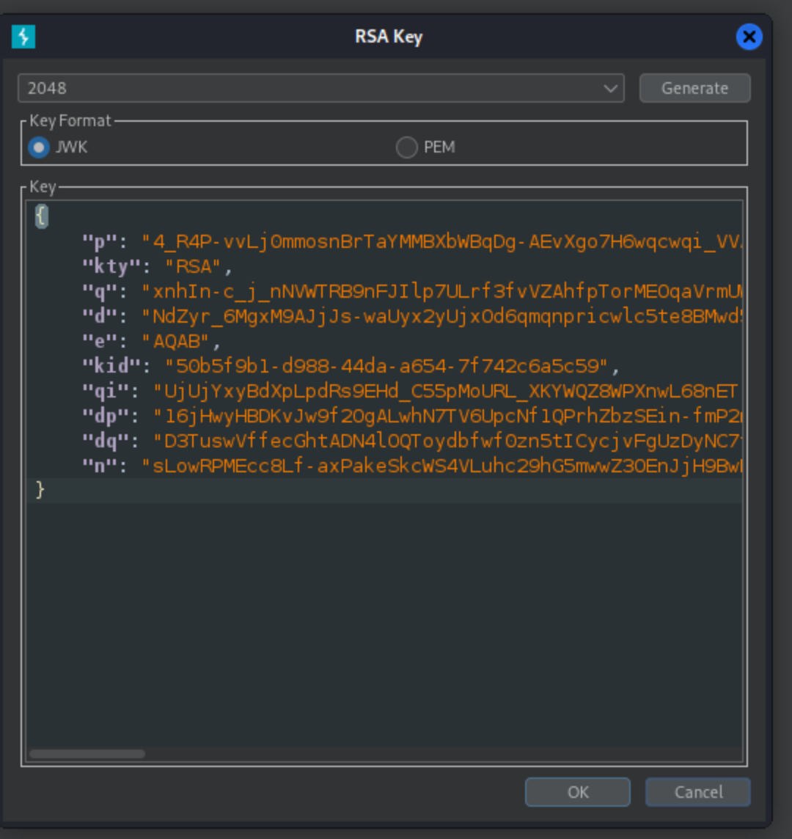Cancel the RSA Key dialog
792x839 pixels.
[x=697, y=792]
